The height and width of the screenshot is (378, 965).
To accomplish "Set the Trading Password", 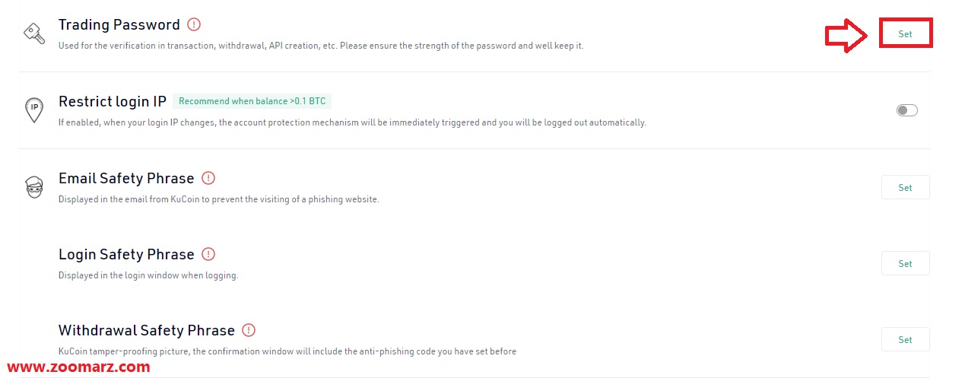I will click(x=905, y=34).
